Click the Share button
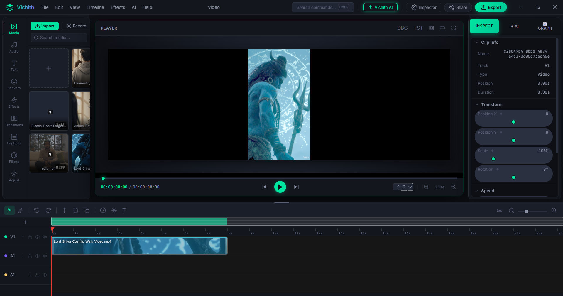Screen dimensions: 563x296 click(x=458, y=7)
